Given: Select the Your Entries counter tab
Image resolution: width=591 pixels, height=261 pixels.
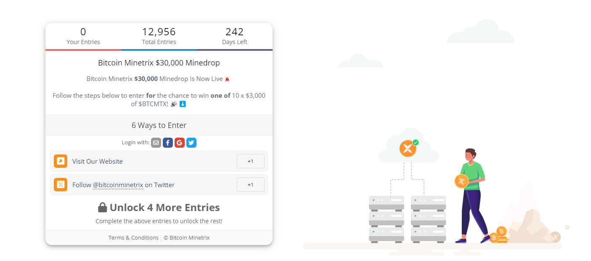Looking at the screenshot, I should point(83,37).
